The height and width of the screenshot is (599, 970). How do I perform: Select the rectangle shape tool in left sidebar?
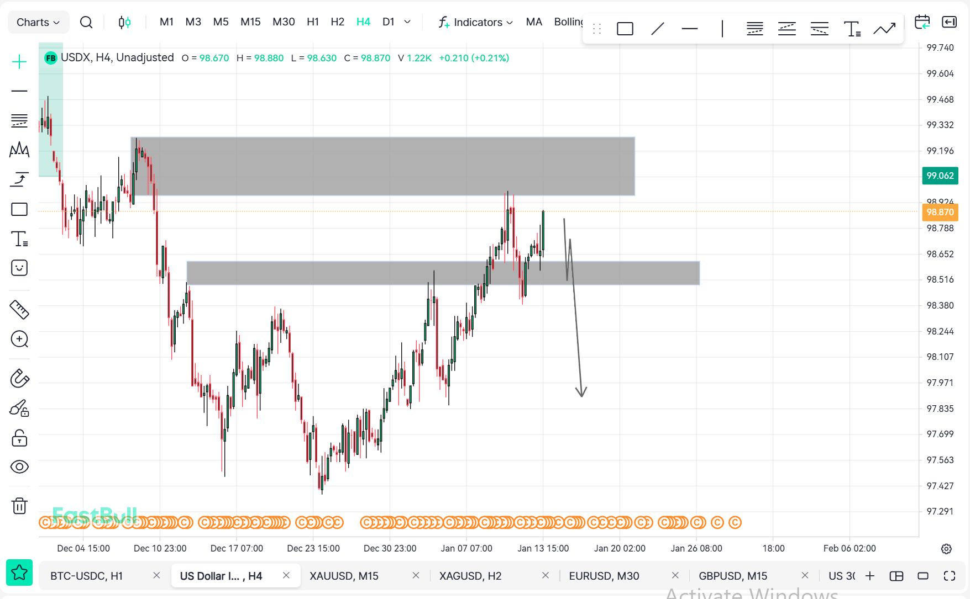click(19, 209)
